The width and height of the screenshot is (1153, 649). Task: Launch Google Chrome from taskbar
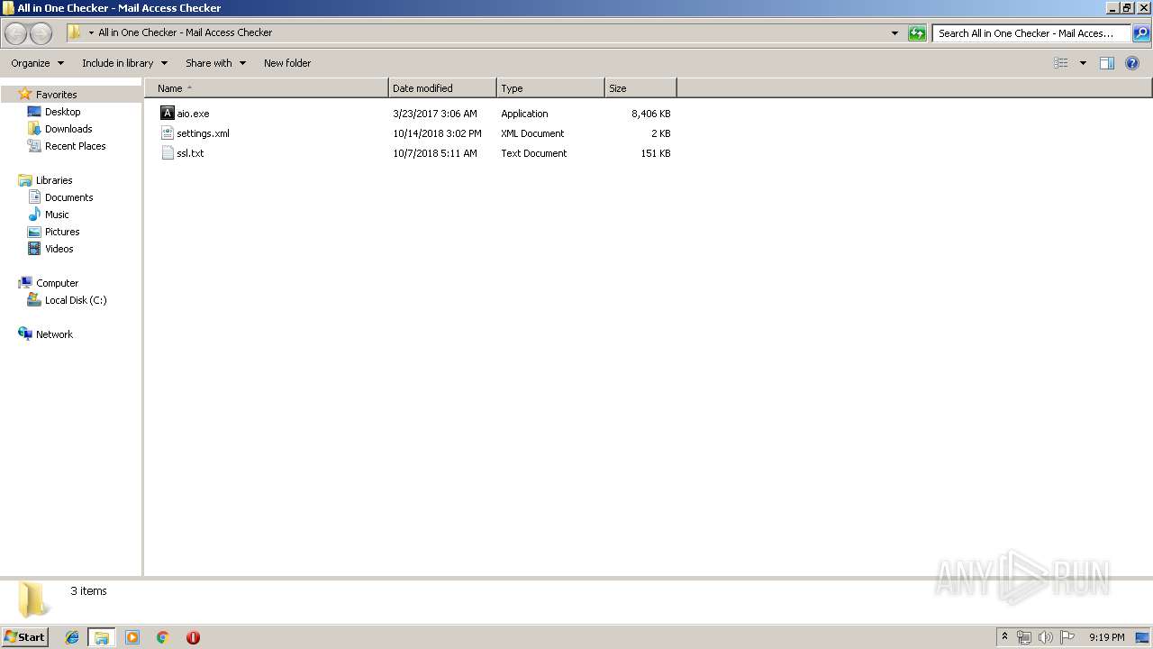[x=163, y=637]
